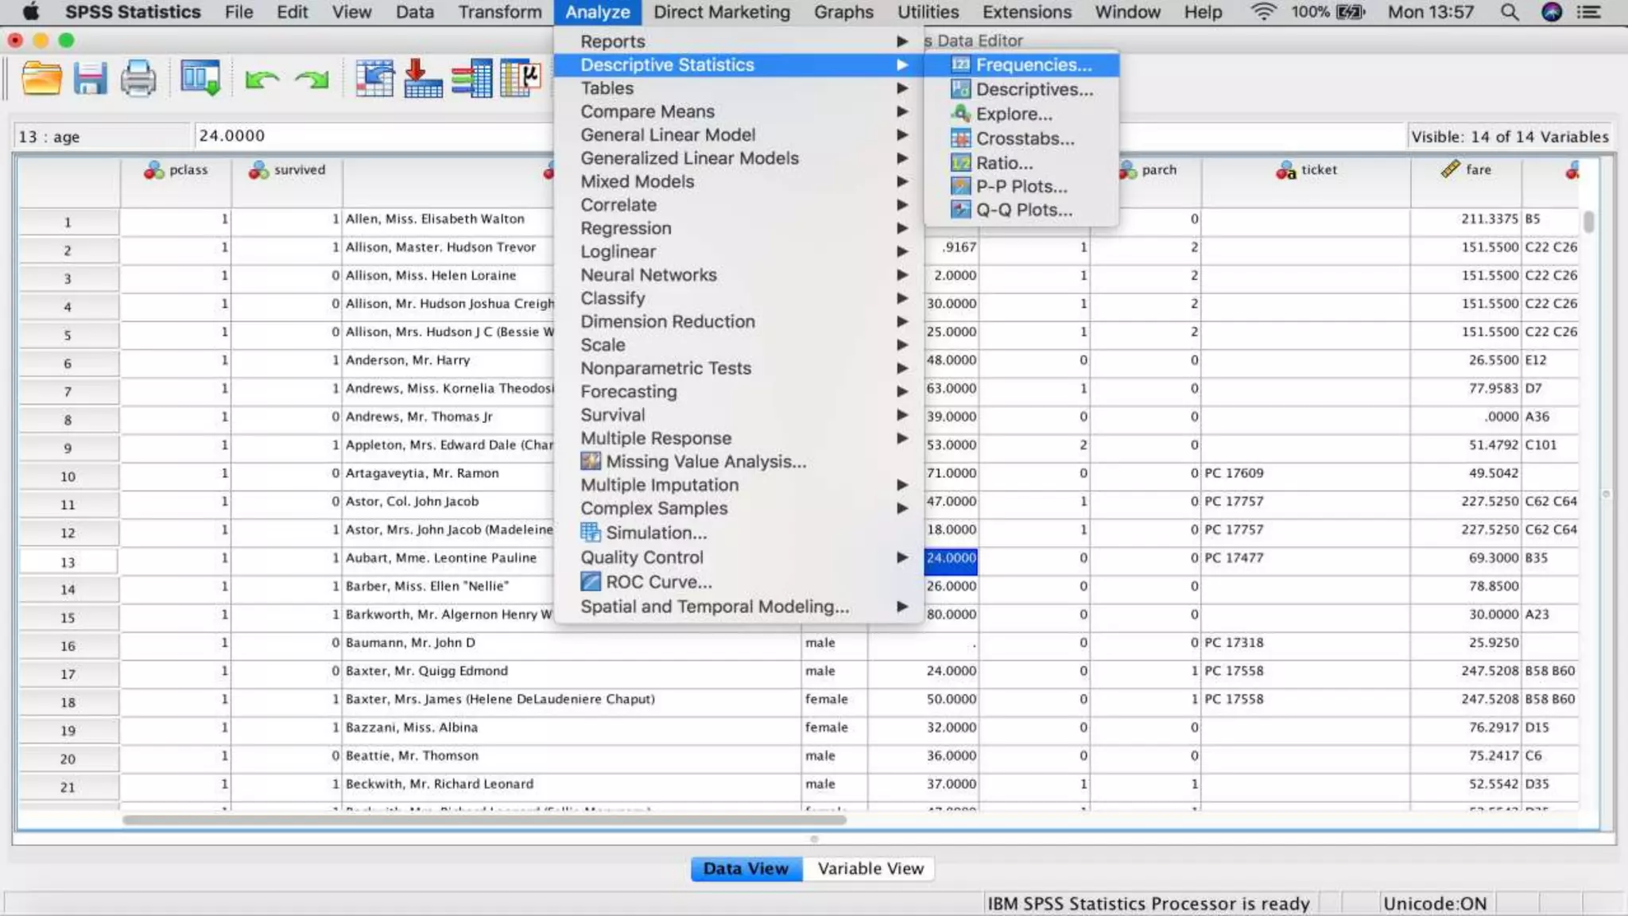Click the horizontal scrollbar under the data grid
Screen dimensions: 1628x916
(x=483, y=820)
